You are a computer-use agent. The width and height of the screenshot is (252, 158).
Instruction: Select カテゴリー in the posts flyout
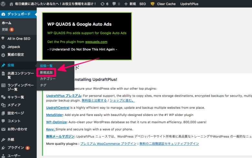click(x=48, y=79)
